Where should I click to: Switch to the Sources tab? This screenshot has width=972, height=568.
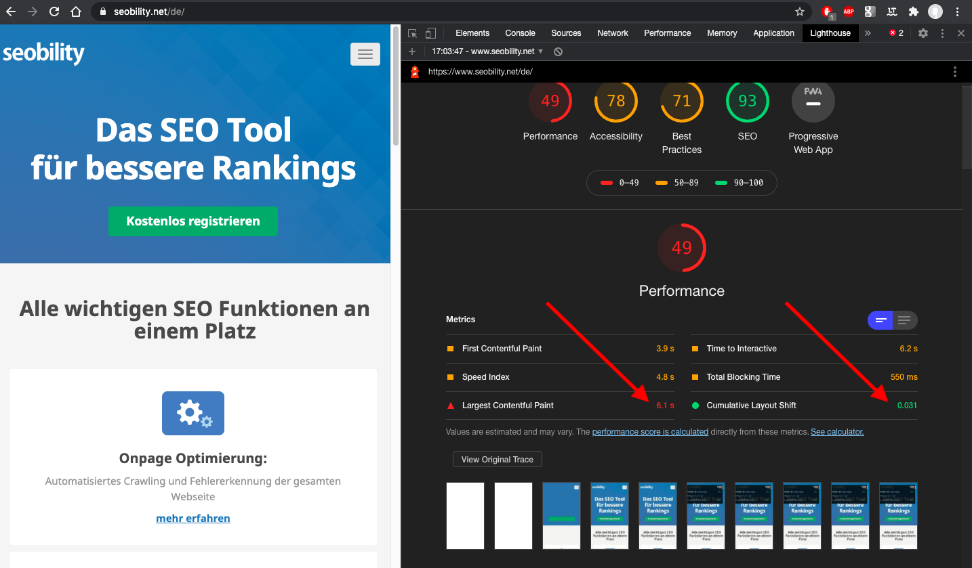click(x=566, y=33)
